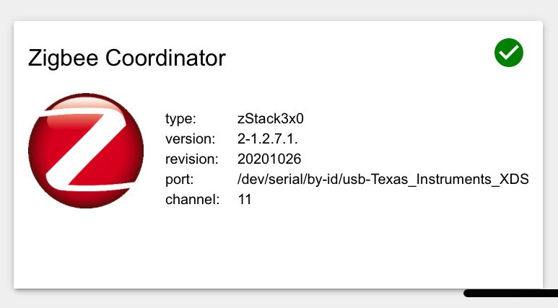Image resolution: width=558 pixels, height=308 pixels.
Task: Click the channel label
Action: (193, 200)
